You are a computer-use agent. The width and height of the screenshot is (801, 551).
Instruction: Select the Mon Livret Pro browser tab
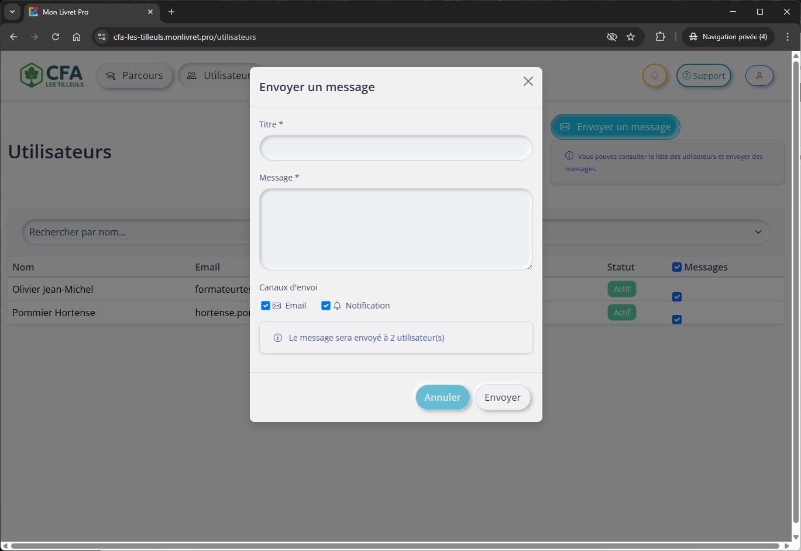(88, 12)
